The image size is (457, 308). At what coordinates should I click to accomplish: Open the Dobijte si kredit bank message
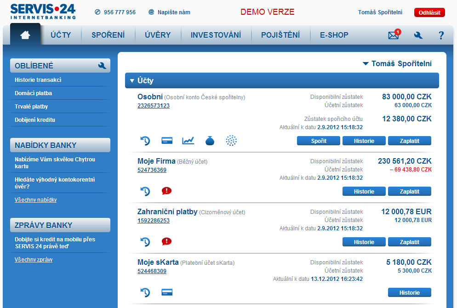(x=55, y=243)
